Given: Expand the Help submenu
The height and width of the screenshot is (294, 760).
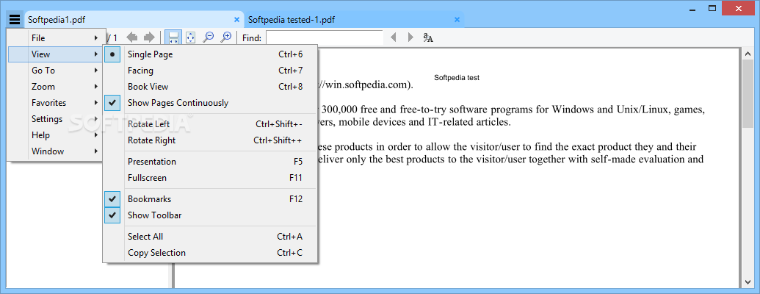Looking at the screenshot, I should click(55, 135).
